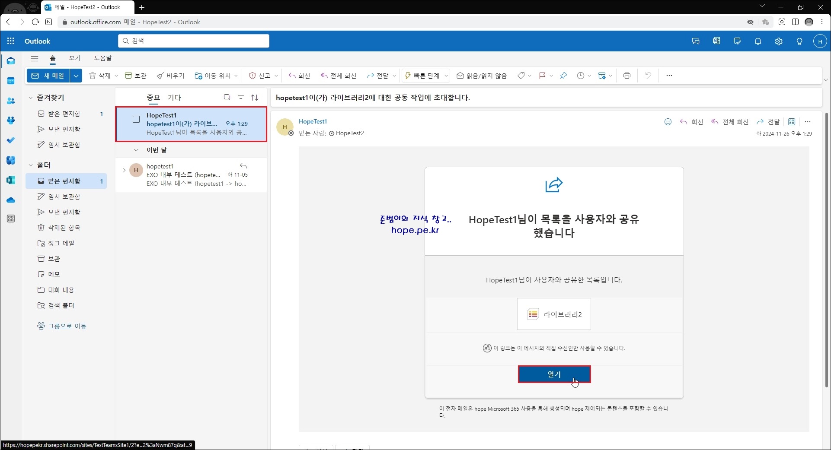Click the Outlook search box
The height and width of the screenshot is (450, 831).
(194, 41)
